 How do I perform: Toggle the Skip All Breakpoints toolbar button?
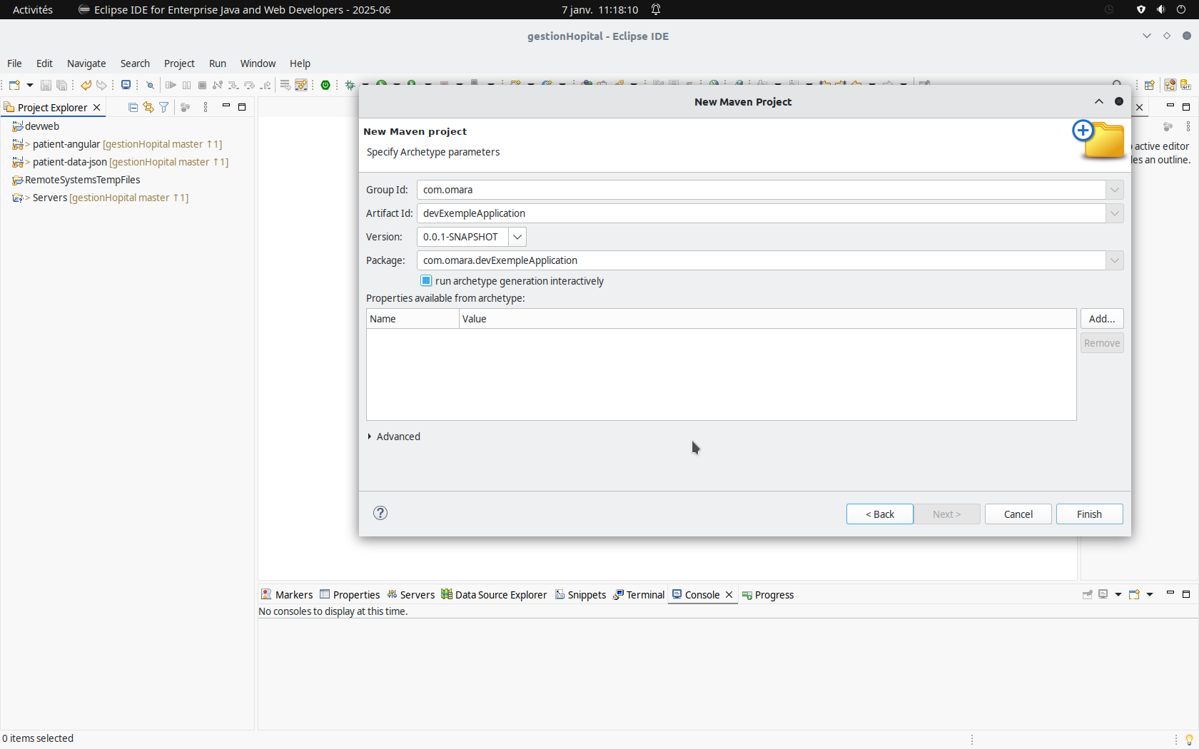150,86
